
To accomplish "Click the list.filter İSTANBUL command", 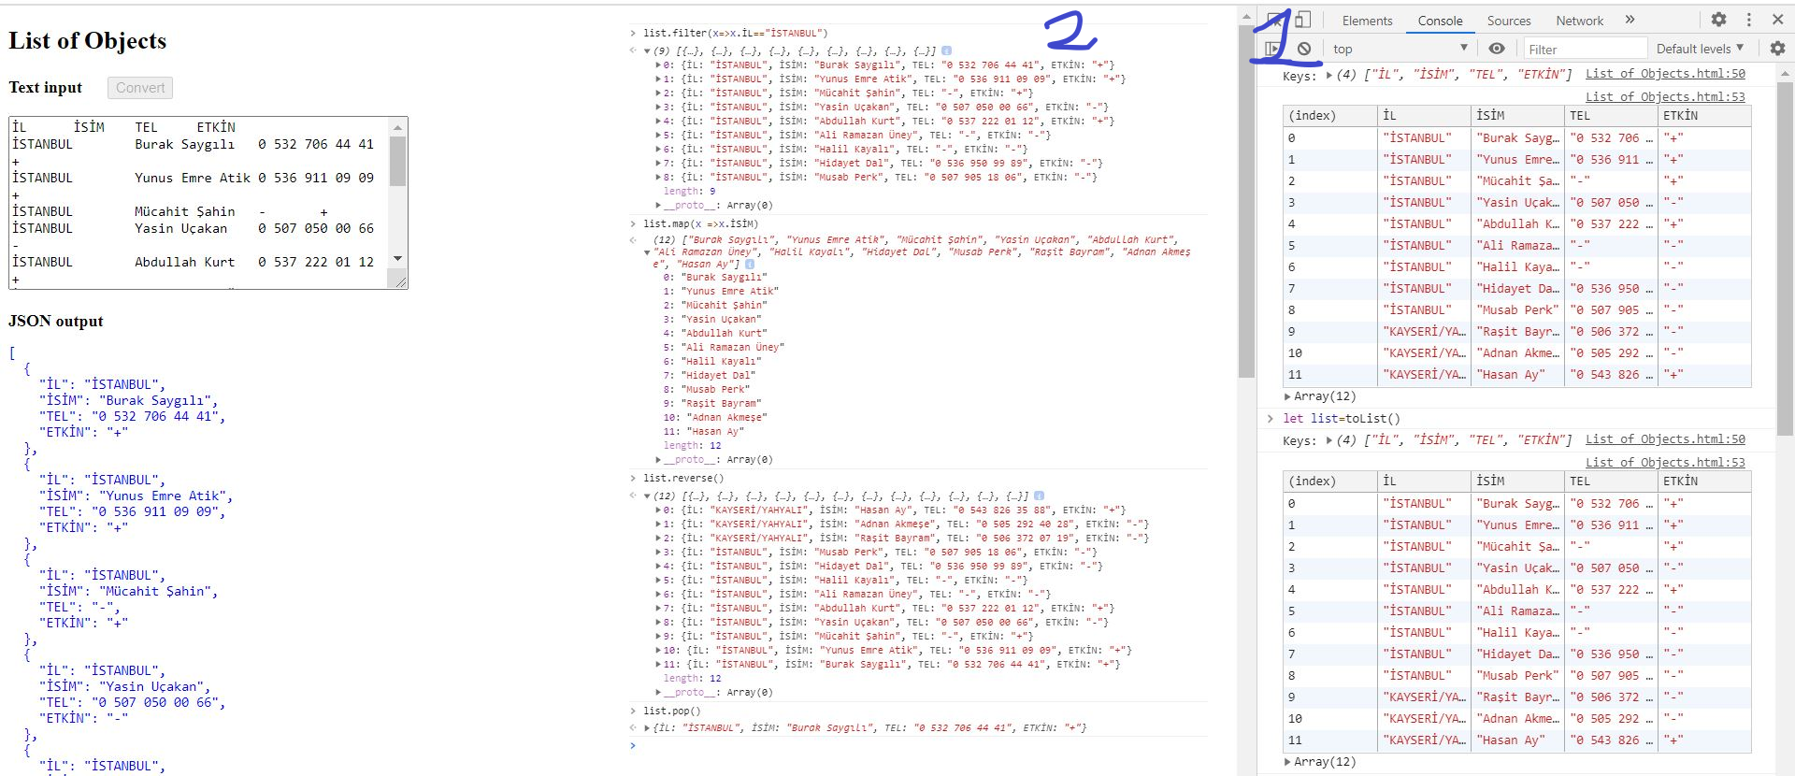I will [x=736, y=34].
